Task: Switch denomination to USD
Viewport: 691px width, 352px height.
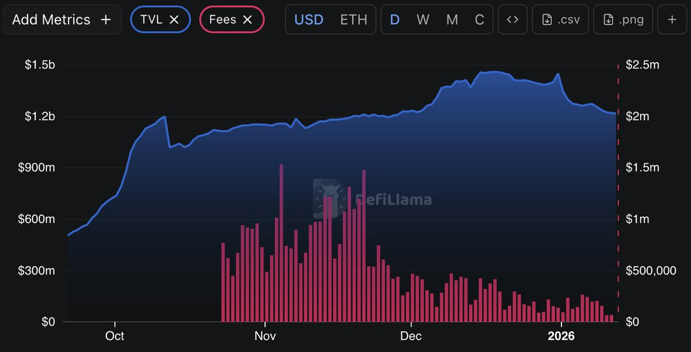Action: coord(308,20)
